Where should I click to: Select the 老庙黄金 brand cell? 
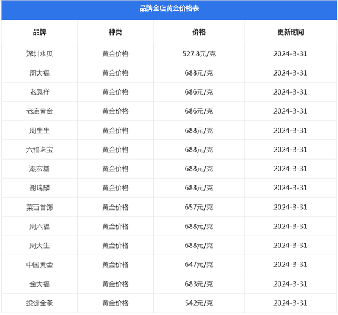coord(40,111)
